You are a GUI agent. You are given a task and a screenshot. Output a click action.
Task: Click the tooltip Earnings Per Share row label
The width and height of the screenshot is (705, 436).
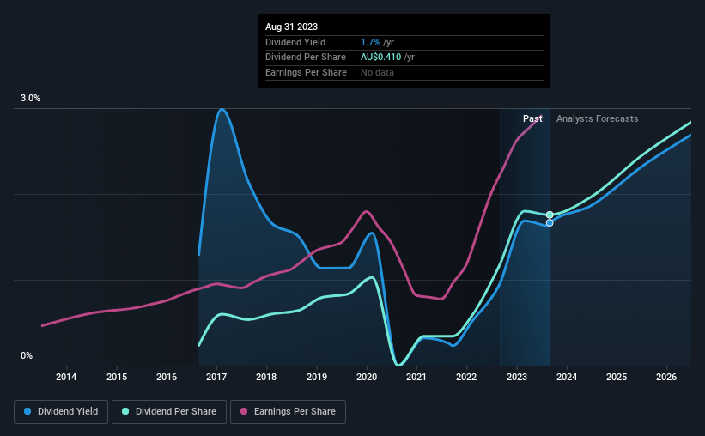[x=306, y=72]
